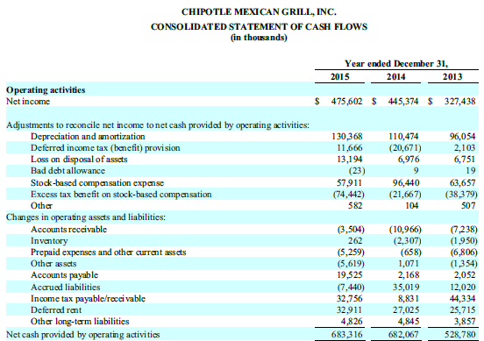
Task: Click the 2014 column header
Action: (396, 76)
